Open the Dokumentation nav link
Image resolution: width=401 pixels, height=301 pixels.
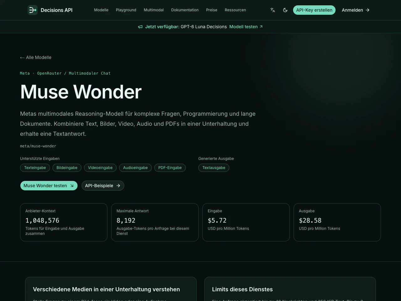click(185, 10)
